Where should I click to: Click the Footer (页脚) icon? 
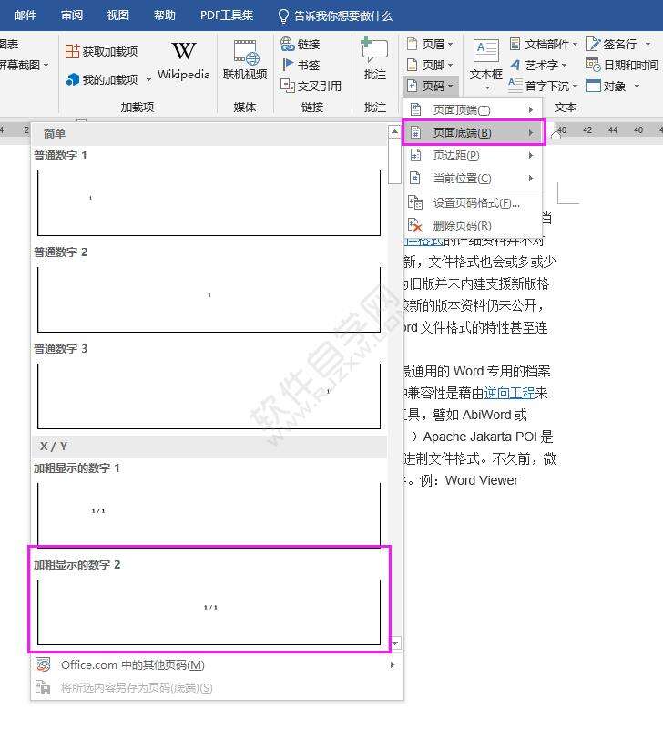click(413, 65)
